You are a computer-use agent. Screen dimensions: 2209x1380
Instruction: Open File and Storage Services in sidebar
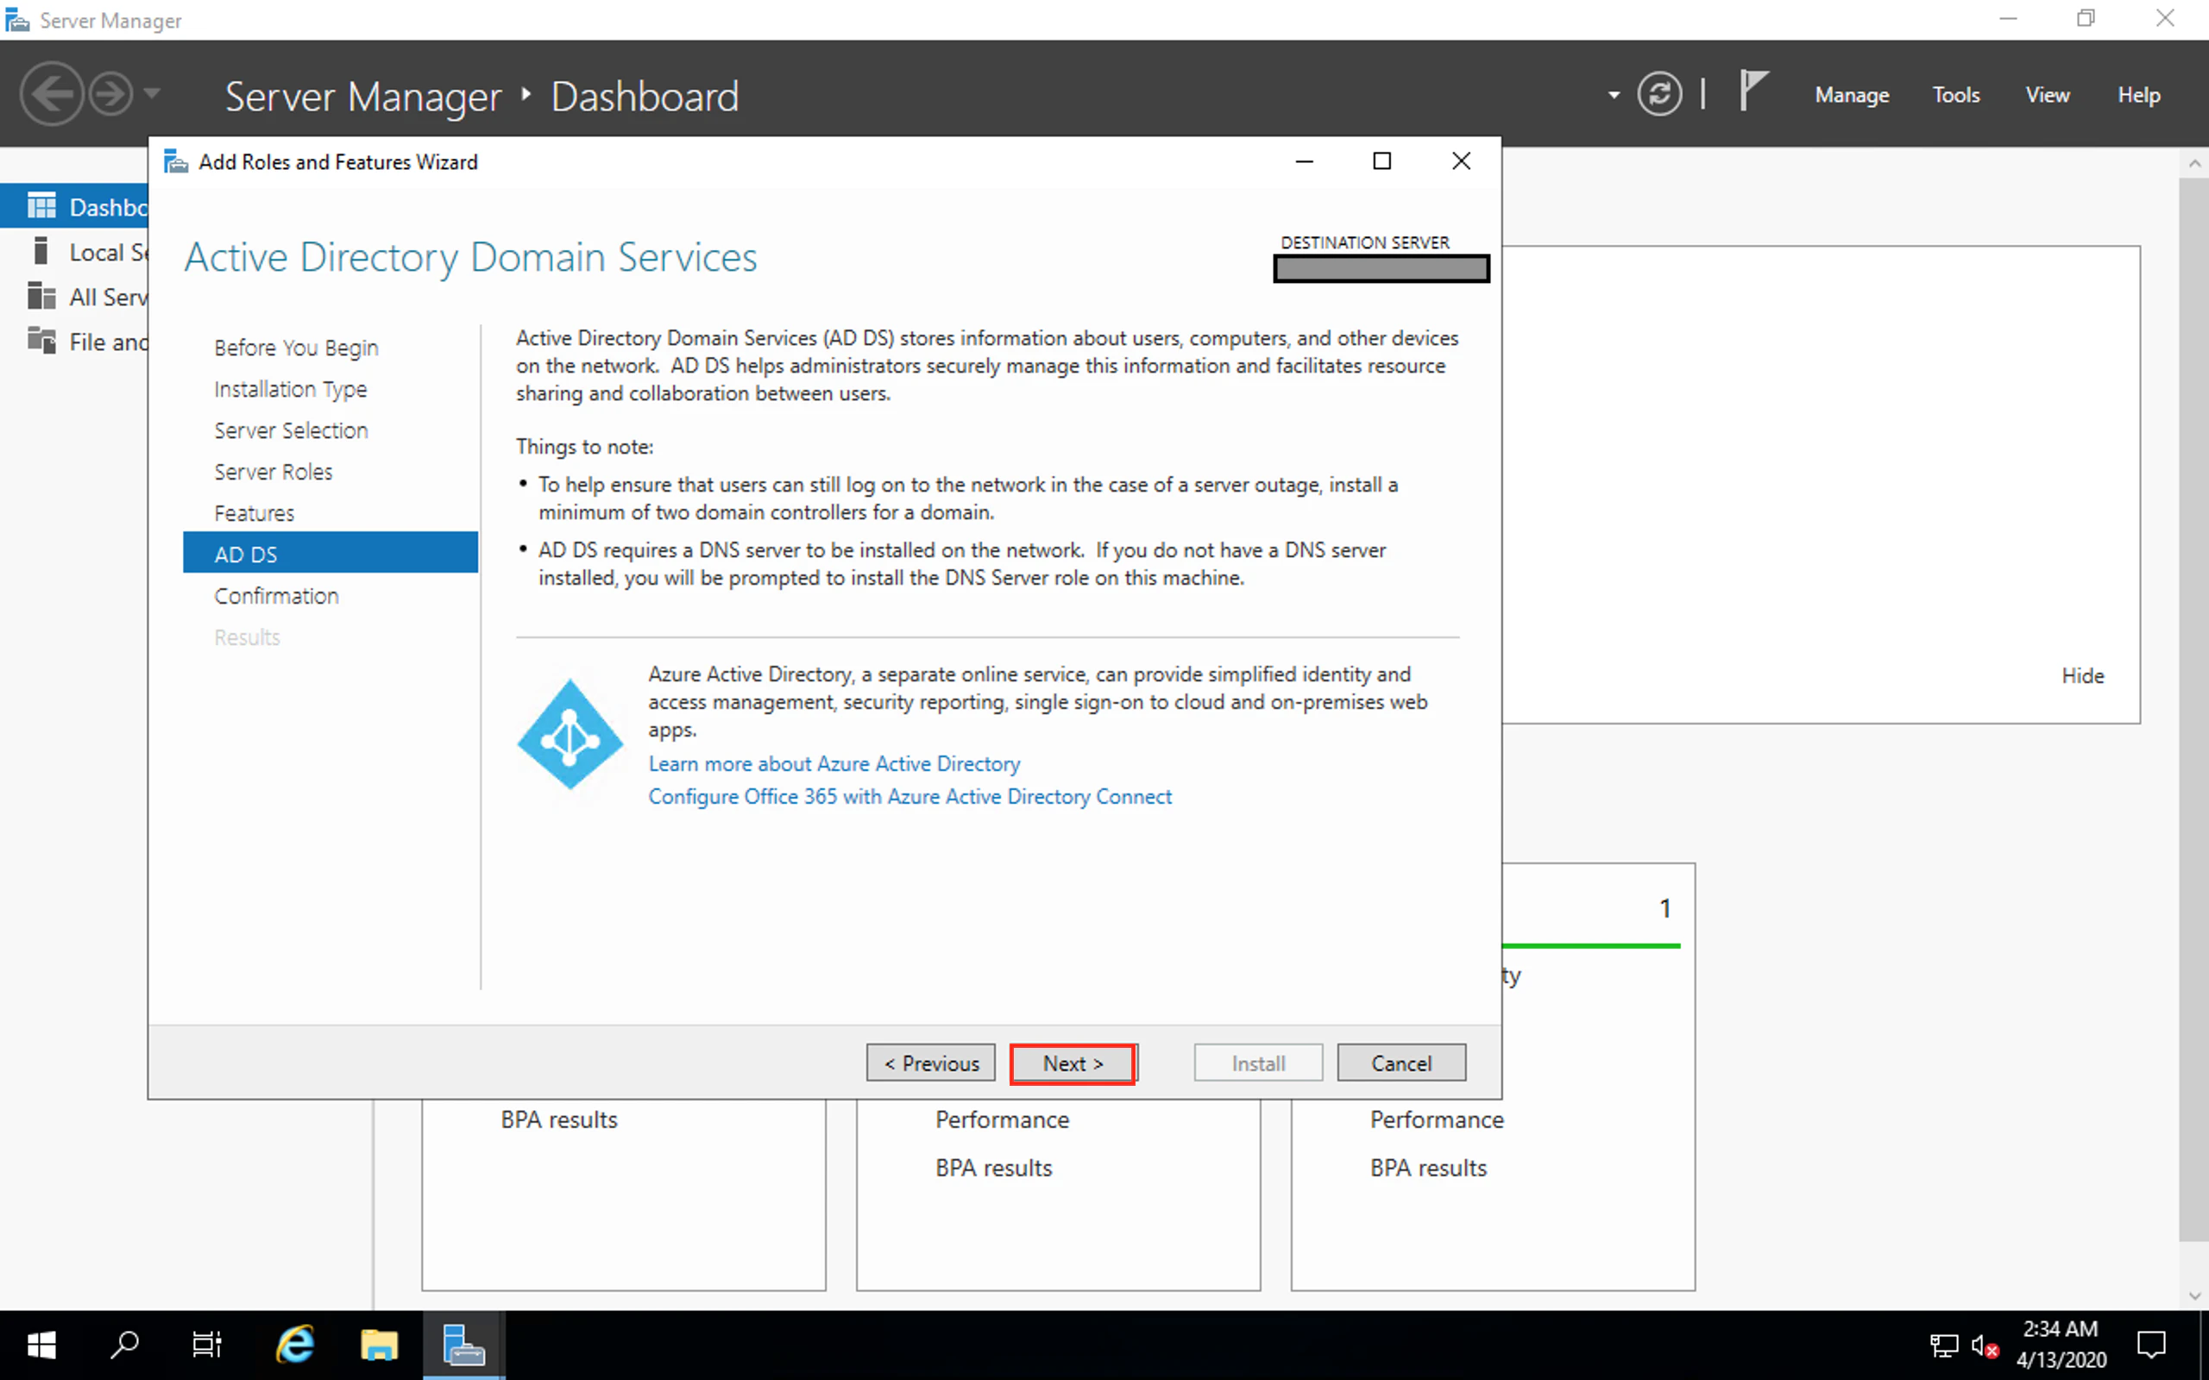tap(75, 342)
